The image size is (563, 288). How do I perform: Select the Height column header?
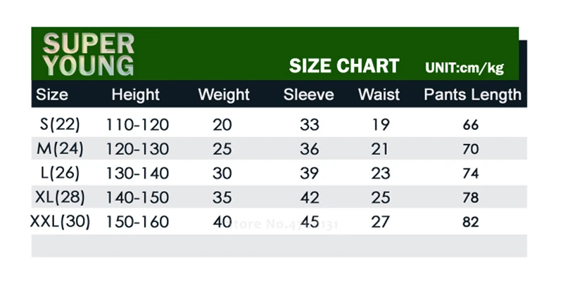(135, 95)
